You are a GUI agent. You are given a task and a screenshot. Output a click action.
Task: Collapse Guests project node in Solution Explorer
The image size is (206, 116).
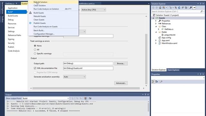(x=153, y=18)
